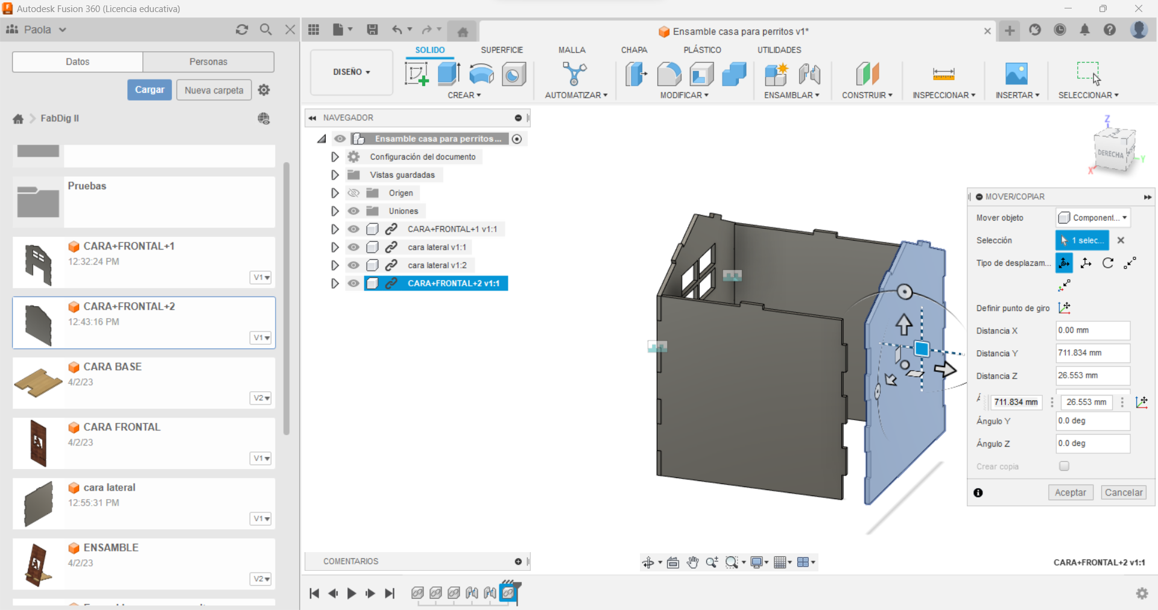Select the Extrude tool icon

pyautogui.click(x=449, y=74)
